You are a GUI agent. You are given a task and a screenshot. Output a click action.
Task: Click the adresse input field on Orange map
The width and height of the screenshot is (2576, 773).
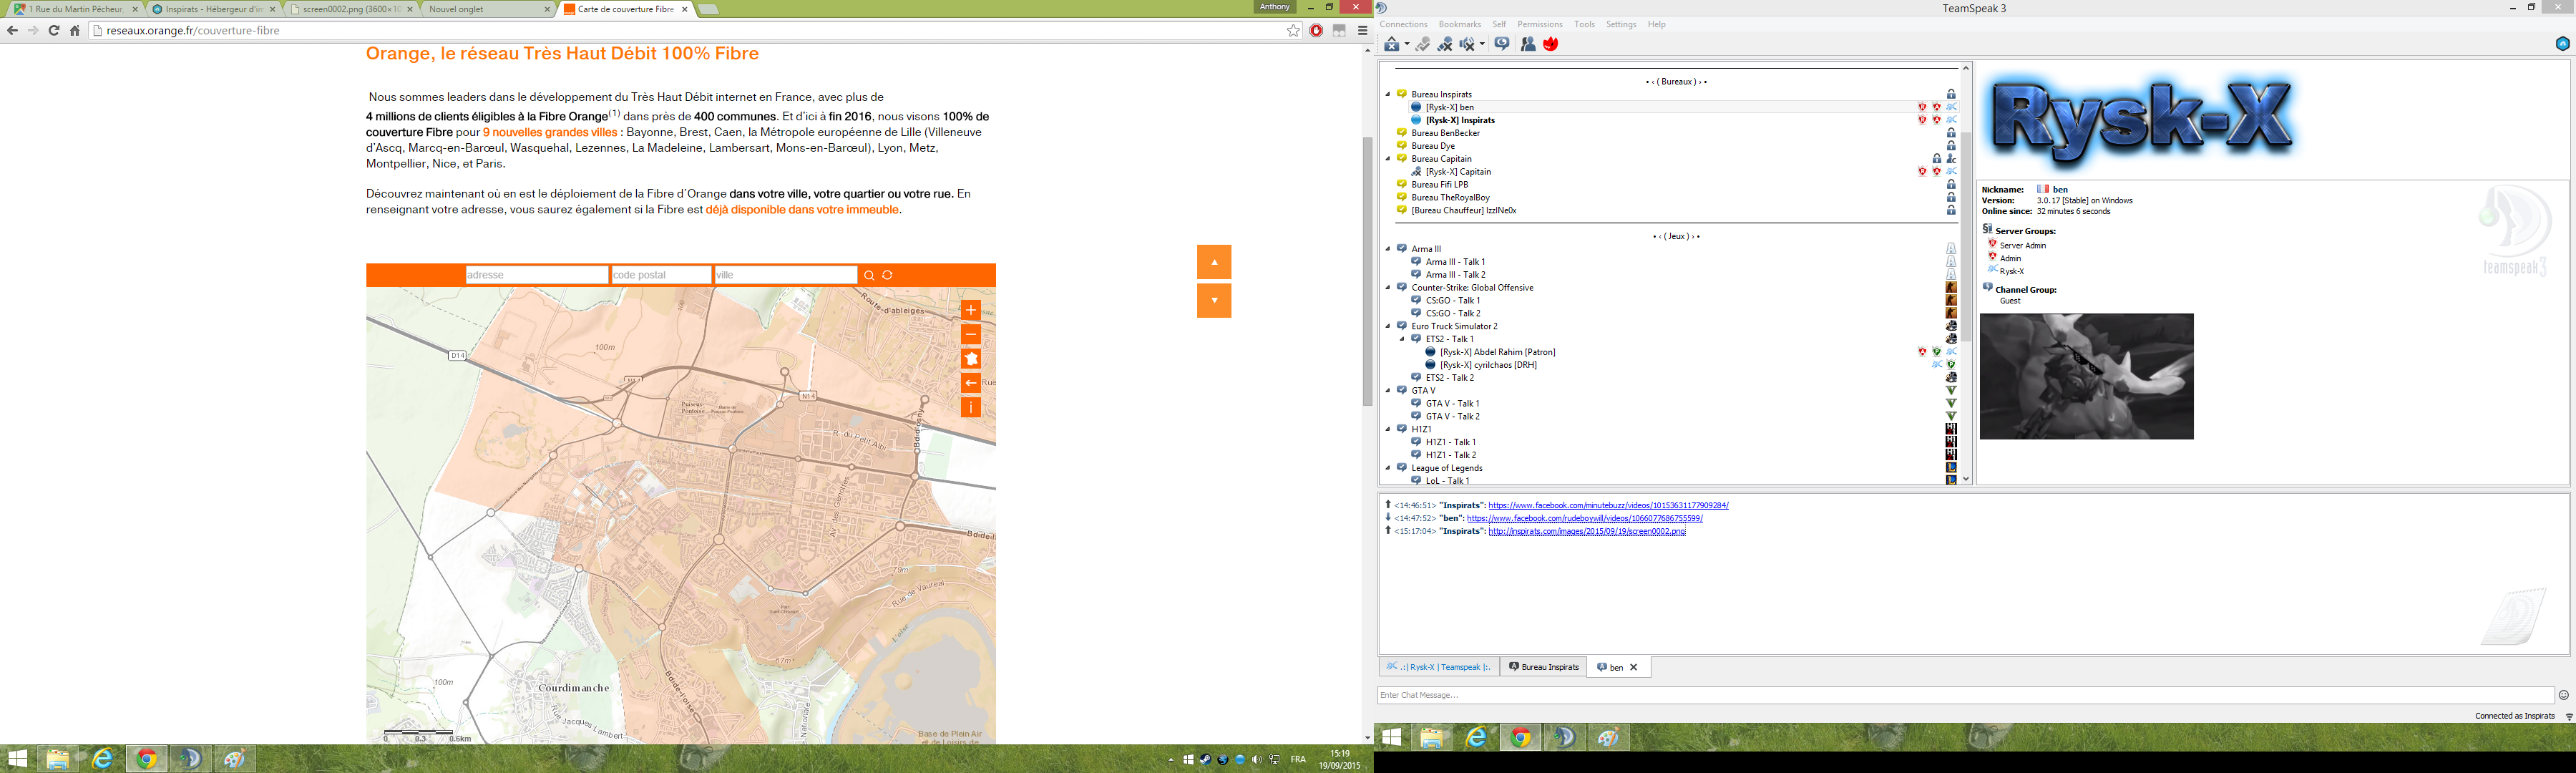(537, 275)
